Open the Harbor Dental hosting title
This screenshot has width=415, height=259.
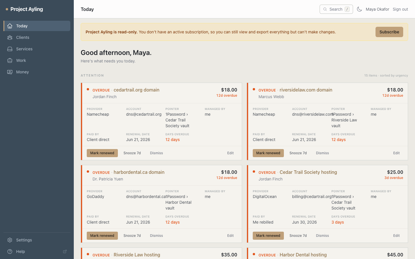(303, 255)
